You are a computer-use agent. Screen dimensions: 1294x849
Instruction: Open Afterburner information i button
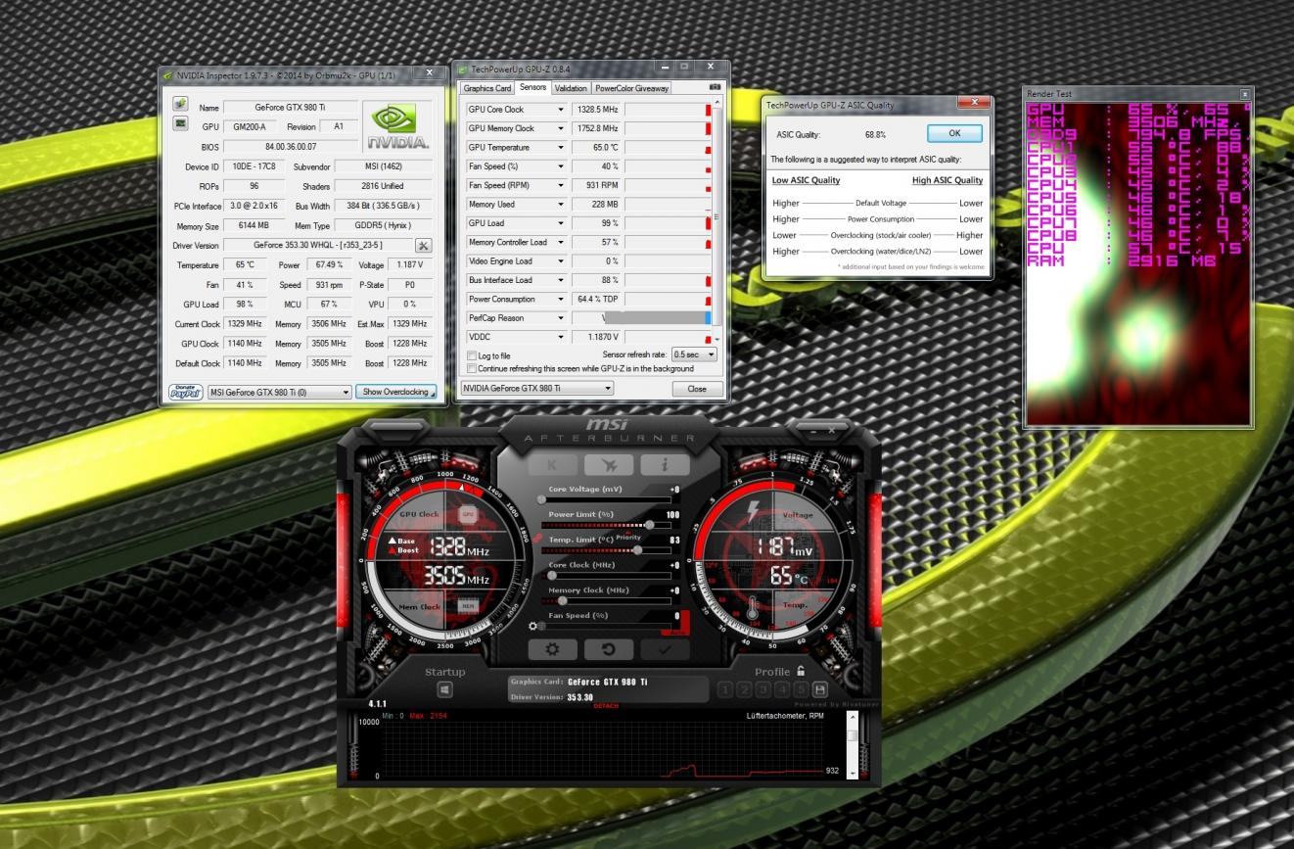click(x=665, y=465)
